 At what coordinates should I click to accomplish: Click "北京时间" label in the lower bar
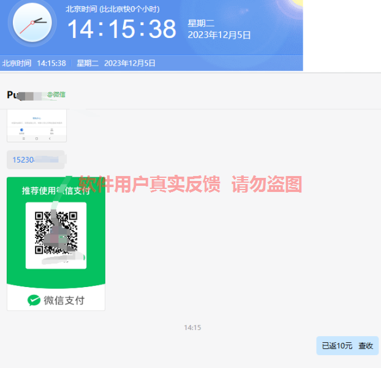(x=17, y=63)
